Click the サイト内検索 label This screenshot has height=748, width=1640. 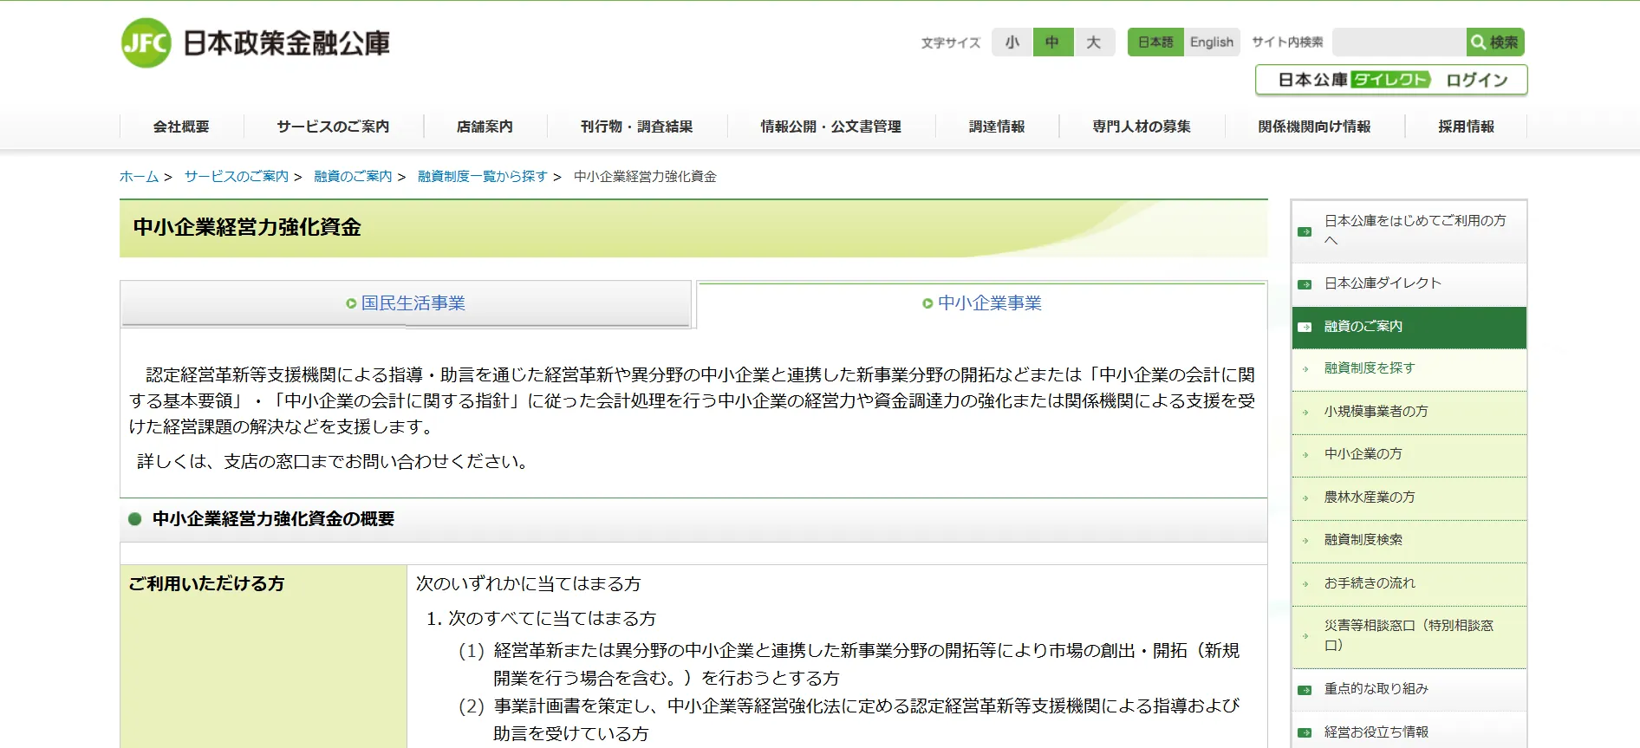tap(1287, 42)
